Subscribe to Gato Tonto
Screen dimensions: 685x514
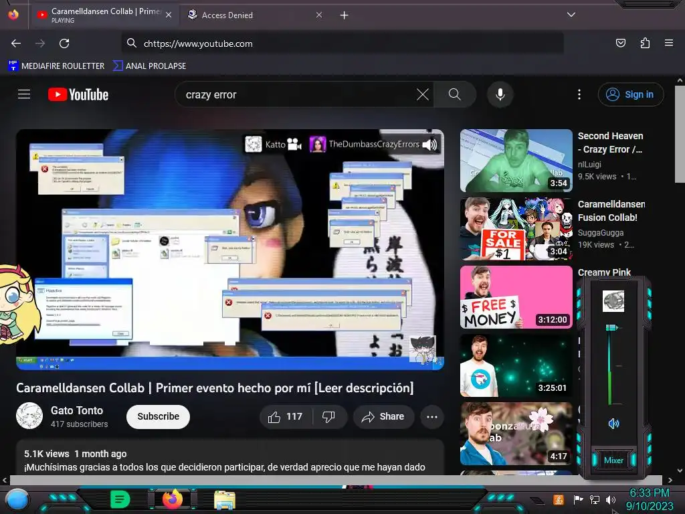[158, 416]
